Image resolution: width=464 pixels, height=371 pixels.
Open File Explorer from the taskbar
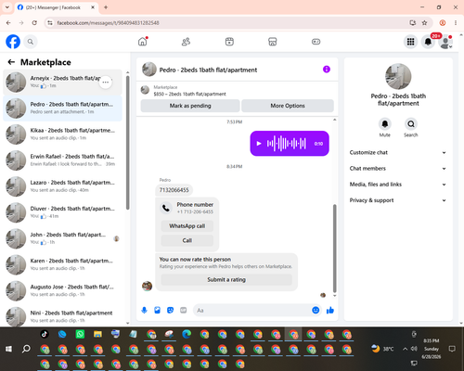[97, 334]
